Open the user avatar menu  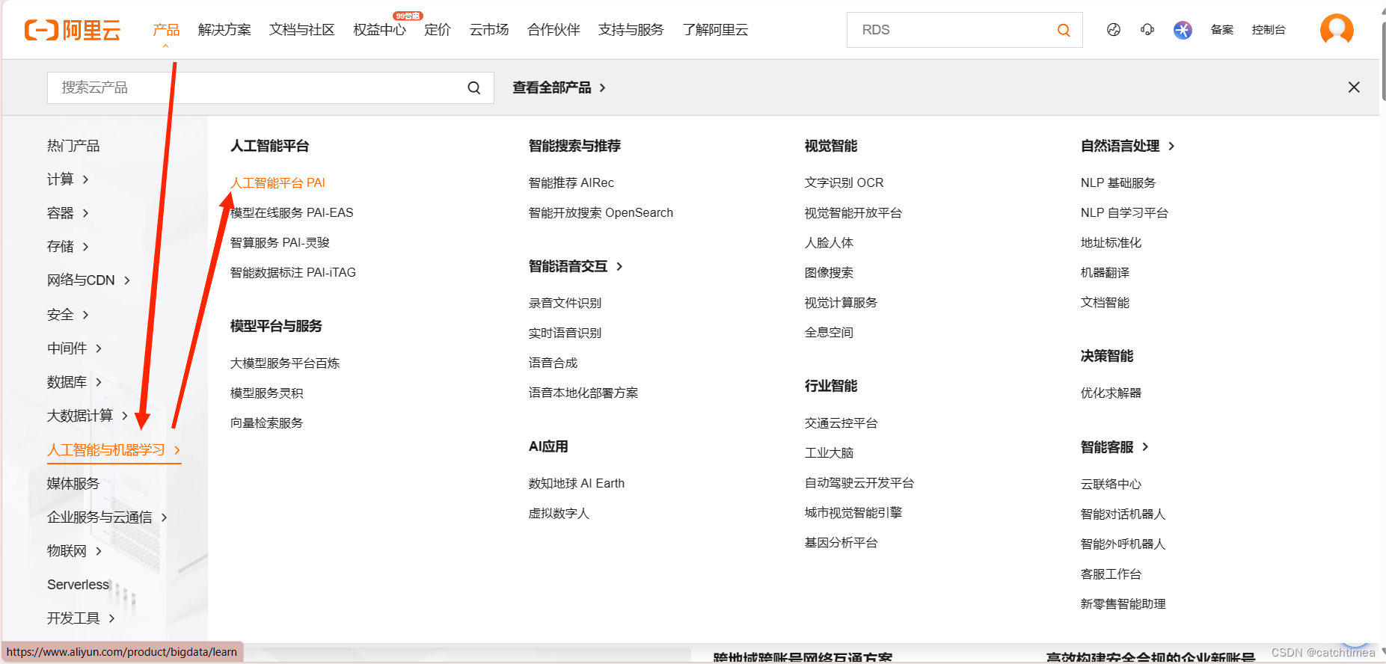click(1336, 30)
